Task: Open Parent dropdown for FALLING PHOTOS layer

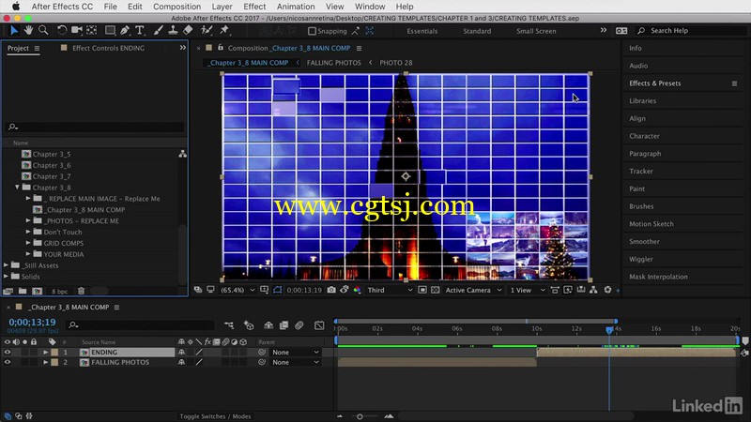Action: pos(295,362)
